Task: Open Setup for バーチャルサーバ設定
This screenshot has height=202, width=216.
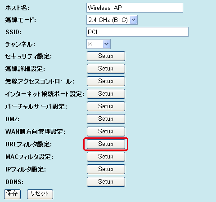Action: tap(106, 106)
